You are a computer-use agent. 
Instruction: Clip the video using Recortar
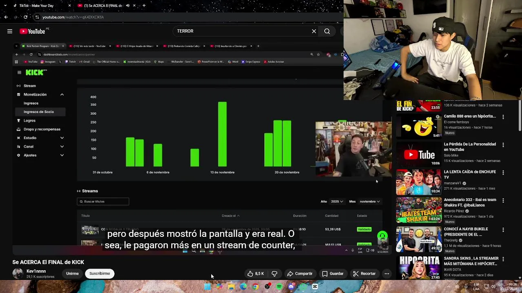click(x=364, y=274)
